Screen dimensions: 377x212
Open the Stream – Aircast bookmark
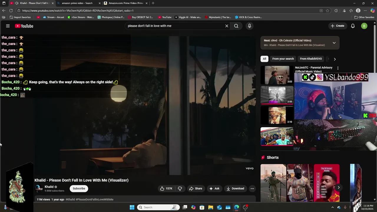coord(54,17)
